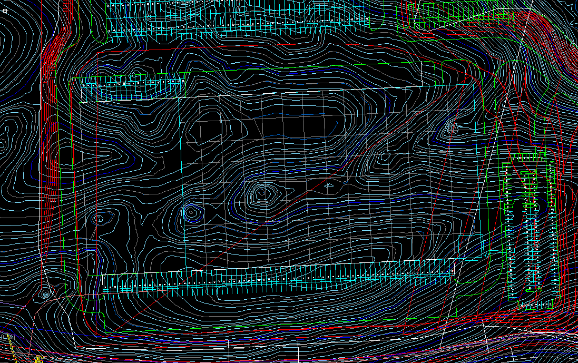Click the white crosshair target marker
This screenshot has height=363, width=578.
(5, 11)
